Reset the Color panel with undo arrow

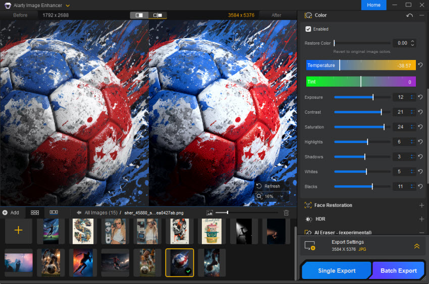[409, 15]
